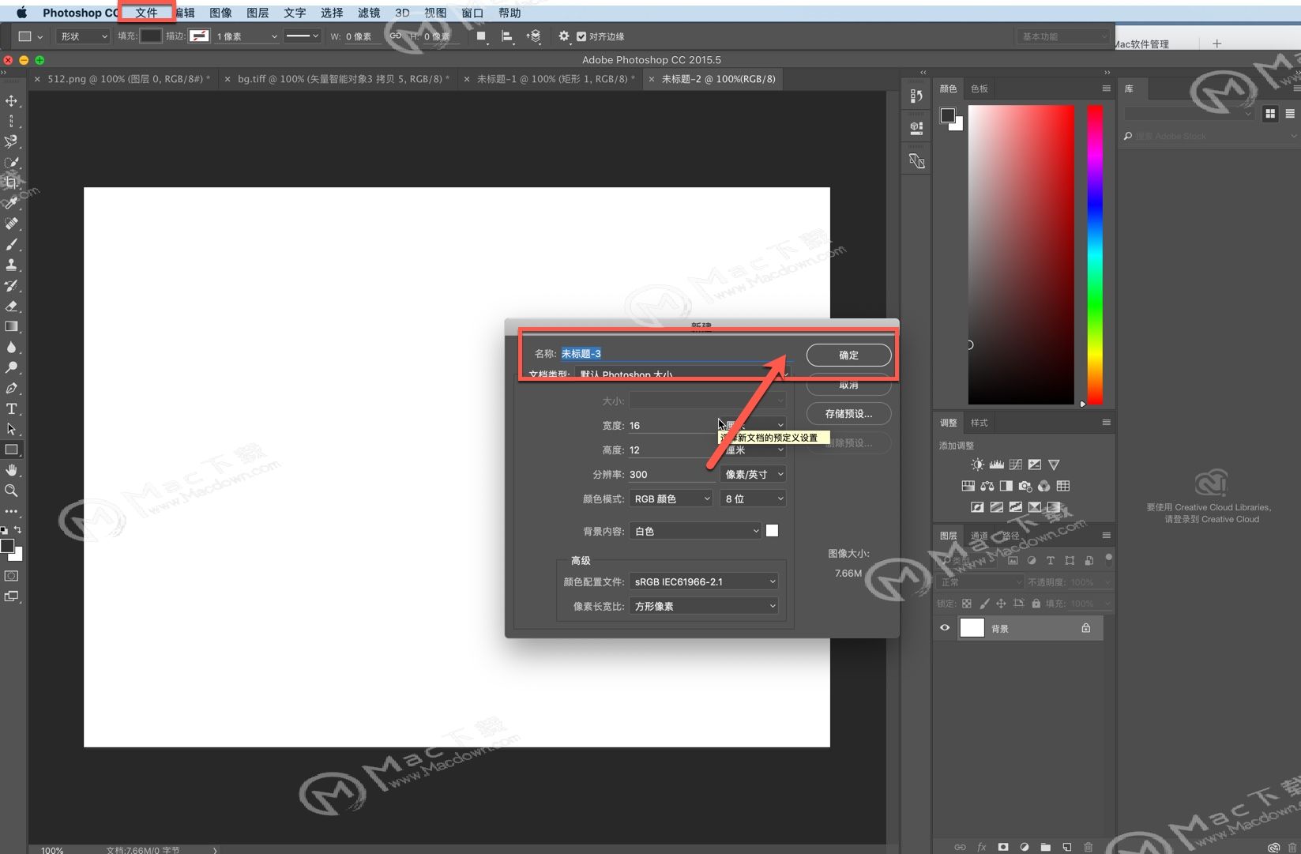Select the Pen tool
Image resolution: width=1301 pixels, height=854 pixels.
click(12, 389)
